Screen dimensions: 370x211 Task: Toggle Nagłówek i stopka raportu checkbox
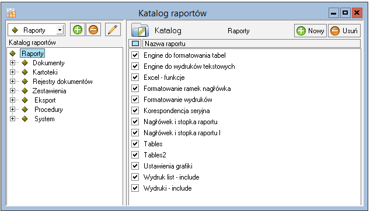tap(135, 122)
